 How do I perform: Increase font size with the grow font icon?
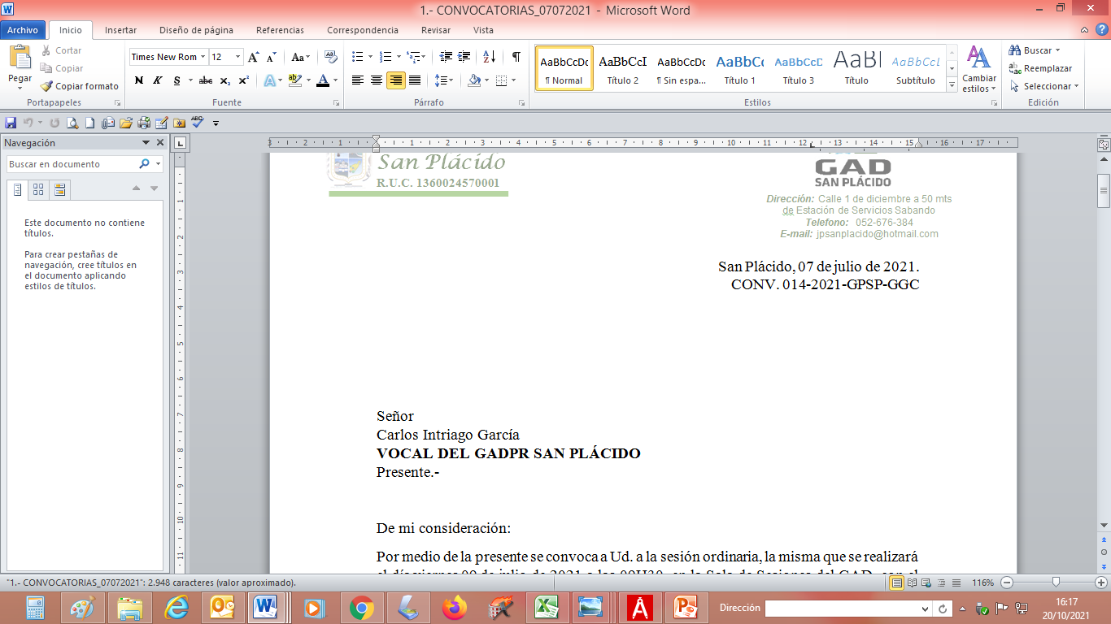[x=254, y=57]
